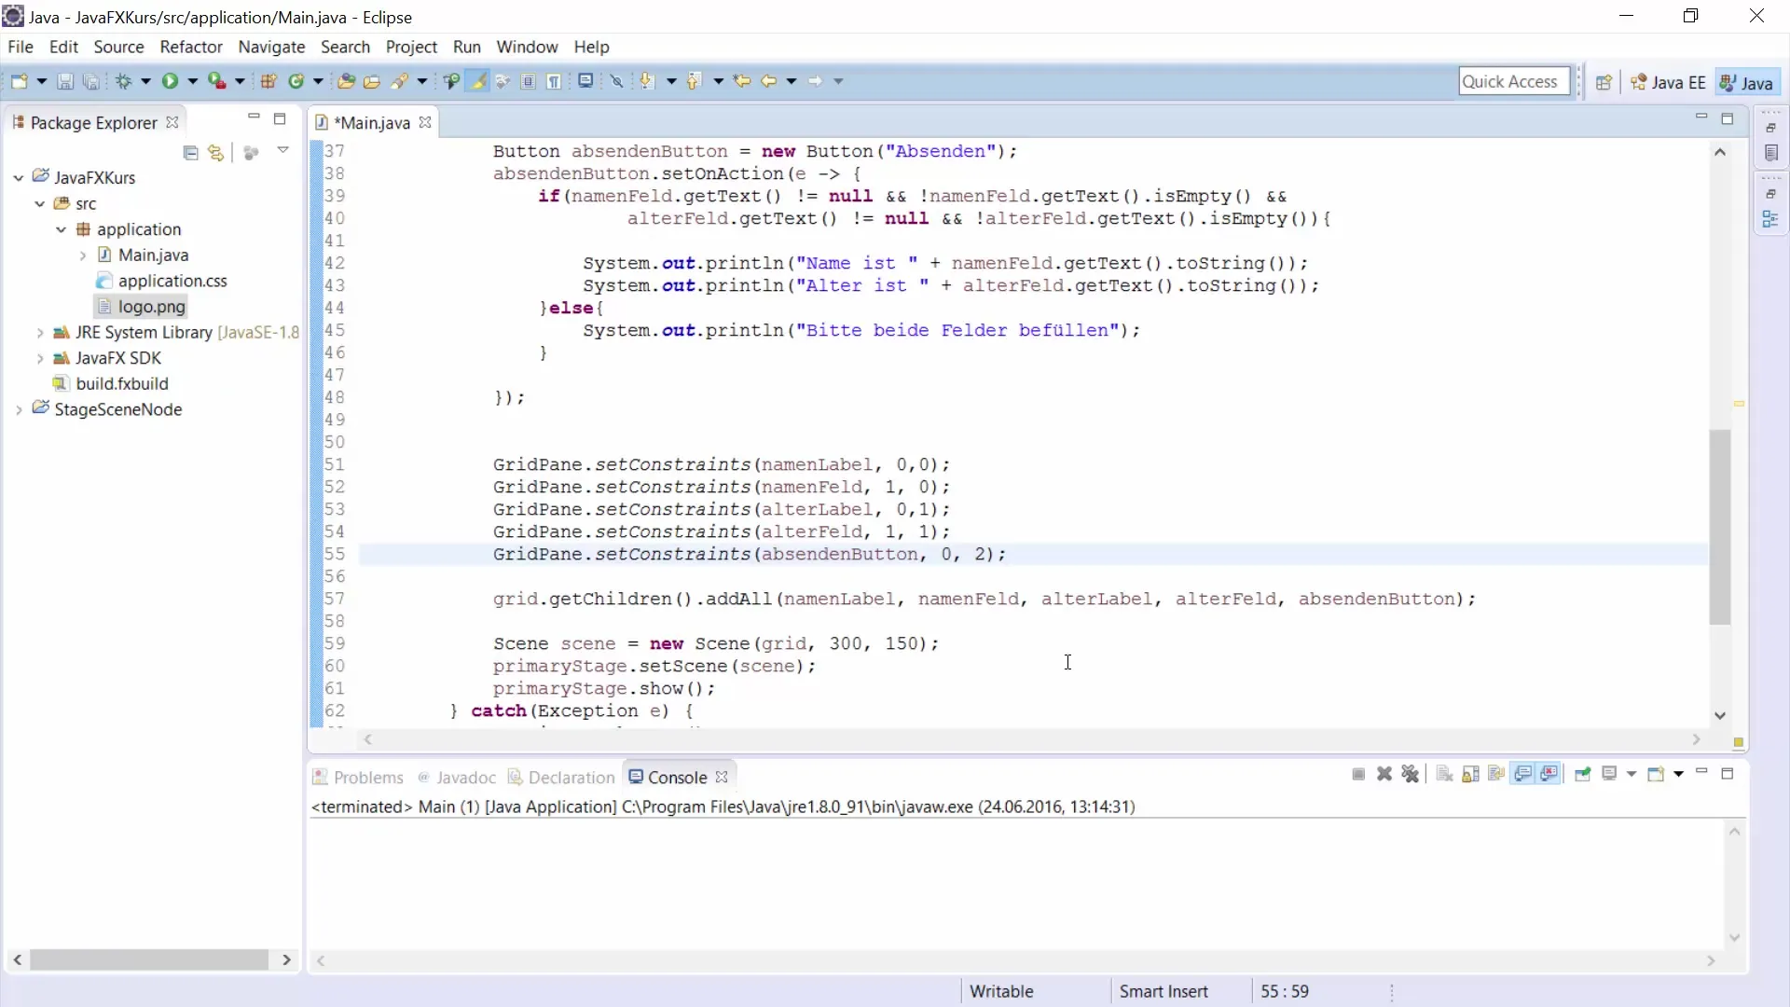This screenshot has width=1790, height=1007.
Task: Start the Debug (bug) tool
Action: tap(123, 81)
